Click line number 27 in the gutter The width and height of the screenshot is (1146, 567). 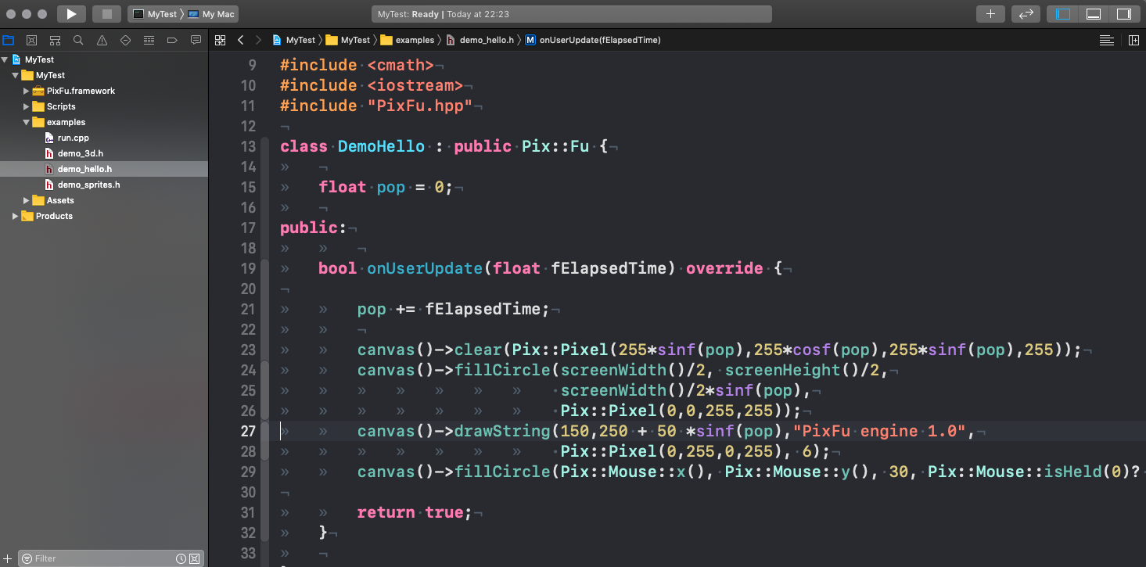(x=248, y=431)
